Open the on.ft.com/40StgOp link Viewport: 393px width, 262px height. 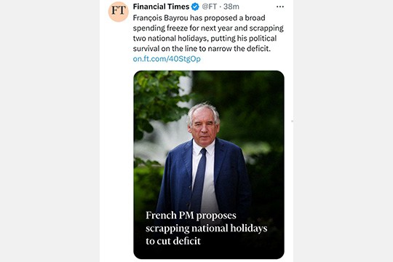[167, 59]
